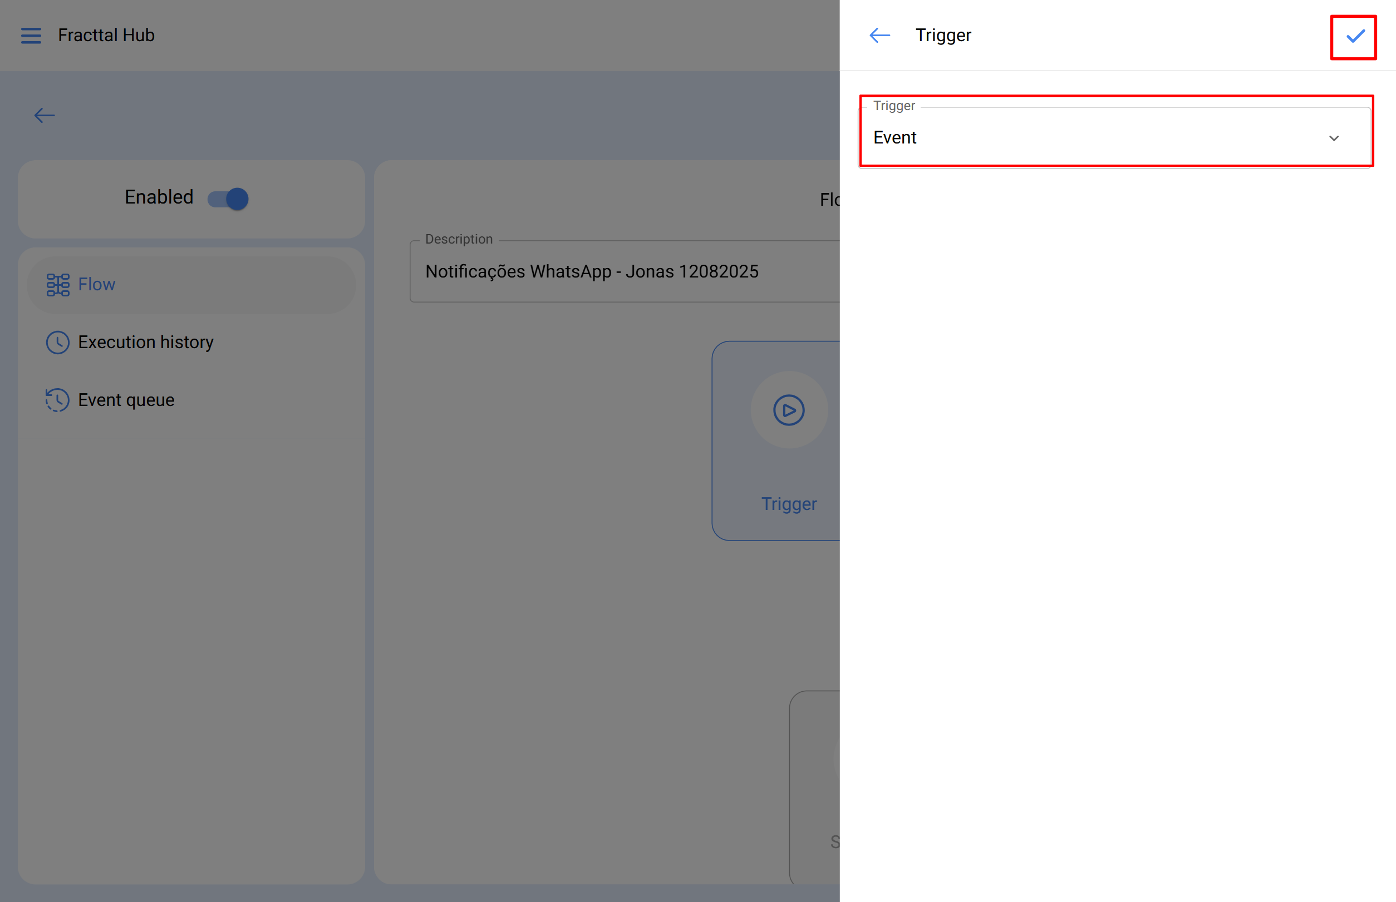
Task: Expand the Trigger dropdown chevron
Action: point(1334,138)
